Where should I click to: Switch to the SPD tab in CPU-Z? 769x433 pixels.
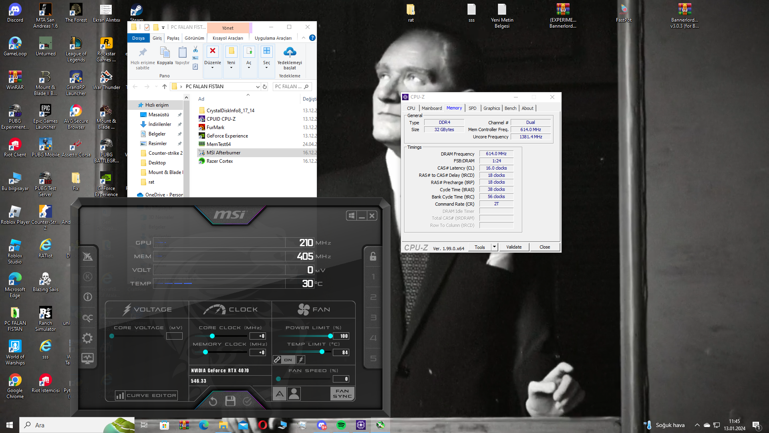472,108
